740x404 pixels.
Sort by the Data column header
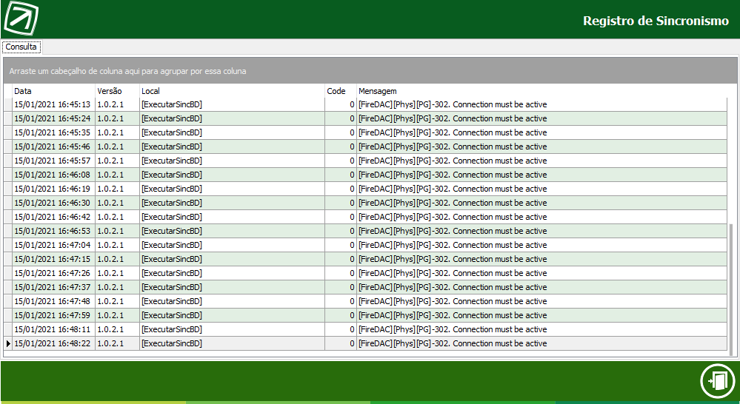(x=54, y=91)
